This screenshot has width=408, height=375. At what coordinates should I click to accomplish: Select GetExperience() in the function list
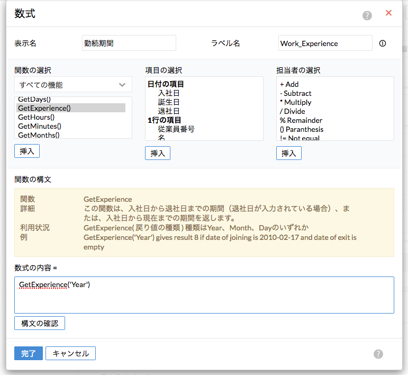pos(44,108)
